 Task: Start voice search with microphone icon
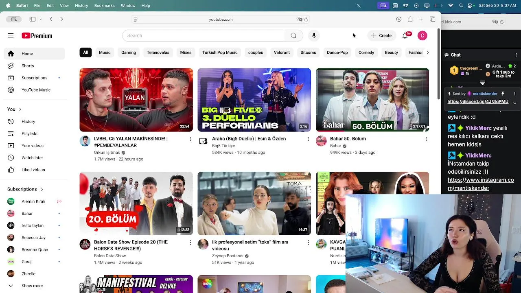click(314, 36)
